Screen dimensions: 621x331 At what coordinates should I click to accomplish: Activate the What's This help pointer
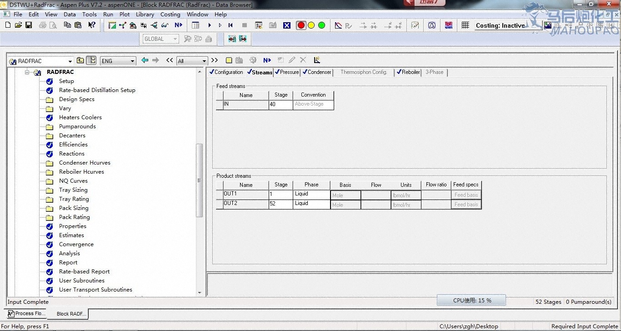[91, 25]
